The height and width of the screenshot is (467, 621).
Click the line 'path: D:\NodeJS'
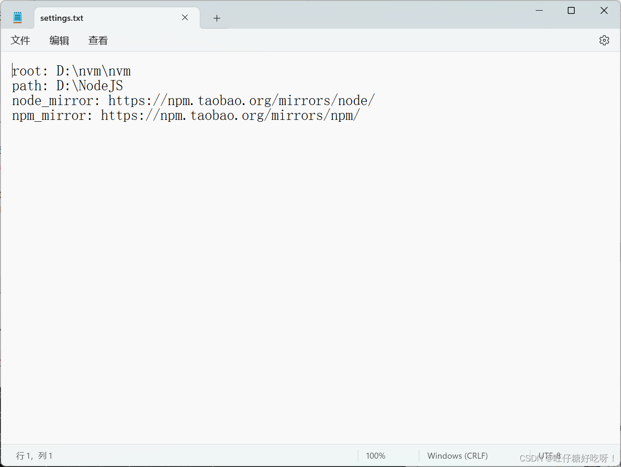[68, 86]
